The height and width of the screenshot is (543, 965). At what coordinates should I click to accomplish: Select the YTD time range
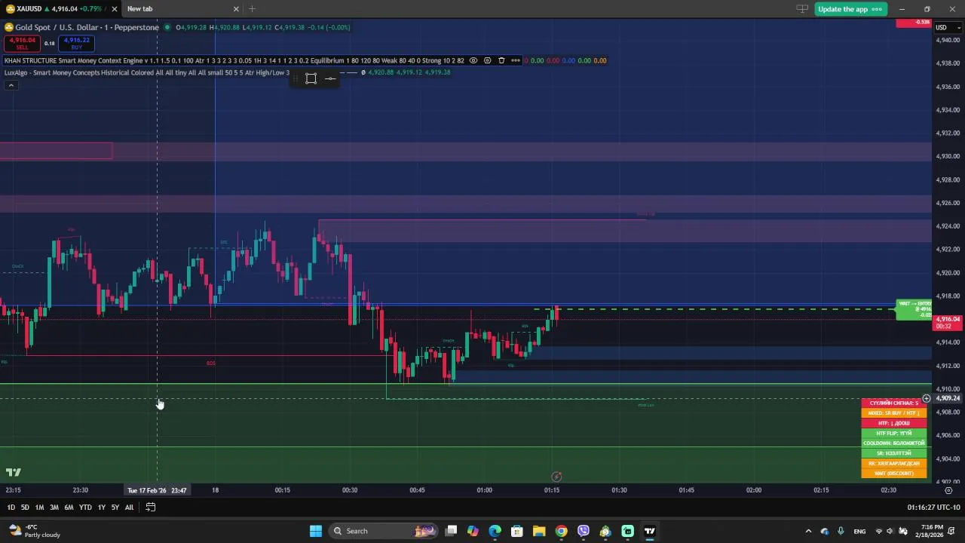click(85, 508)
